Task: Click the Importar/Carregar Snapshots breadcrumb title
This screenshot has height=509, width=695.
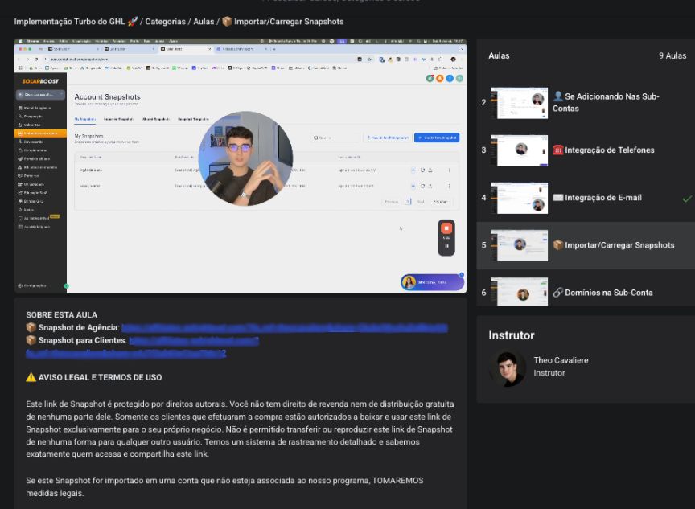Action: pos(283,22)
